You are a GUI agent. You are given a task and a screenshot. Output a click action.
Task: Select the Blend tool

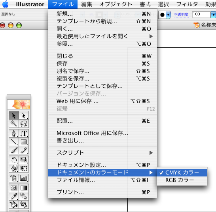coord(24,196)
